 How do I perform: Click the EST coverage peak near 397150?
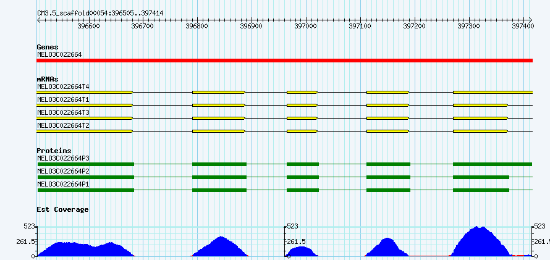(386, 248)
